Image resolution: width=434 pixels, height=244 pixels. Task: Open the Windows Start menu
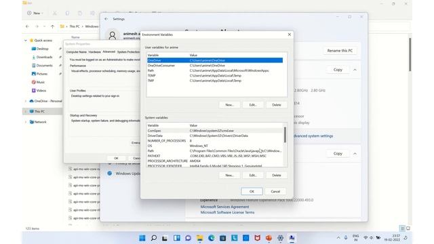[142, 238]
